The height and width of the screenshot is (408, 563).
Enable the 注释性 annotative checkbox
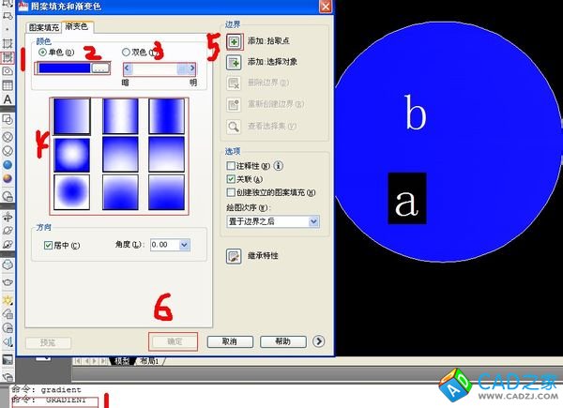[232, 165]
